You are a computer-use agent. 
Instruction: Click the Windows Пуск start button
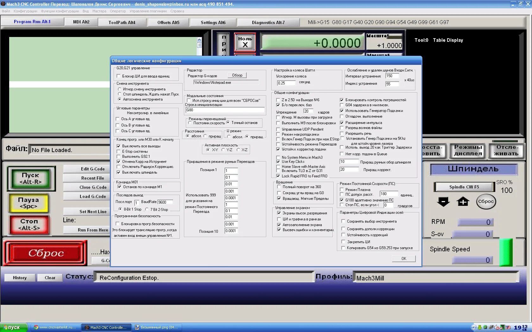tap(13, 327)
